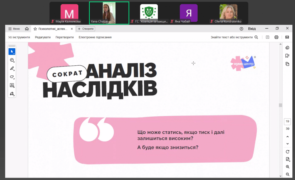Zoom in on the PDF page

point(287,167)
